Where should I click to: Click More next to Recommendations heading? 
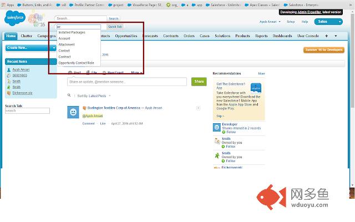point(261,74)
